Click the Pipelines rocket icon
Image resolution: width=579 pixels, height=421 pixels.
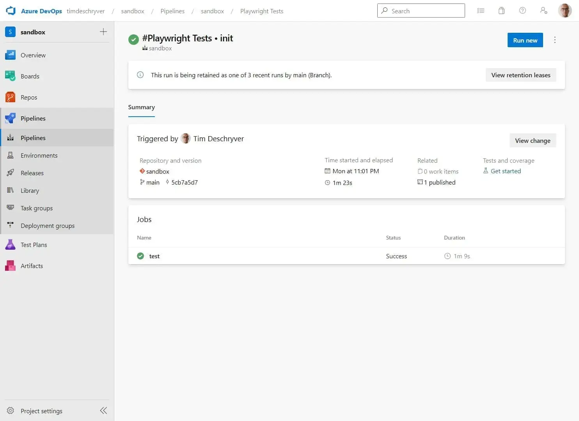[x=10, y=118]
